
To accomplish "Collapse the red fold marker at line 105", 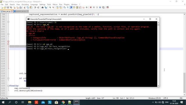I will coord(8,41).
